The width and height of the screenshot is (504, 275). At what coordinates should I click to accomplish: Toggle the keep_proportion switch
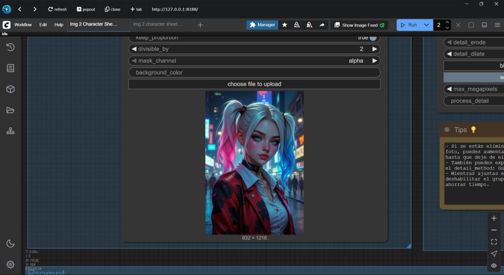point(373,38)
